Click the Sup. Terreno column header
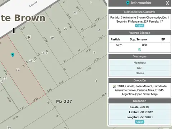 [138, 39]
